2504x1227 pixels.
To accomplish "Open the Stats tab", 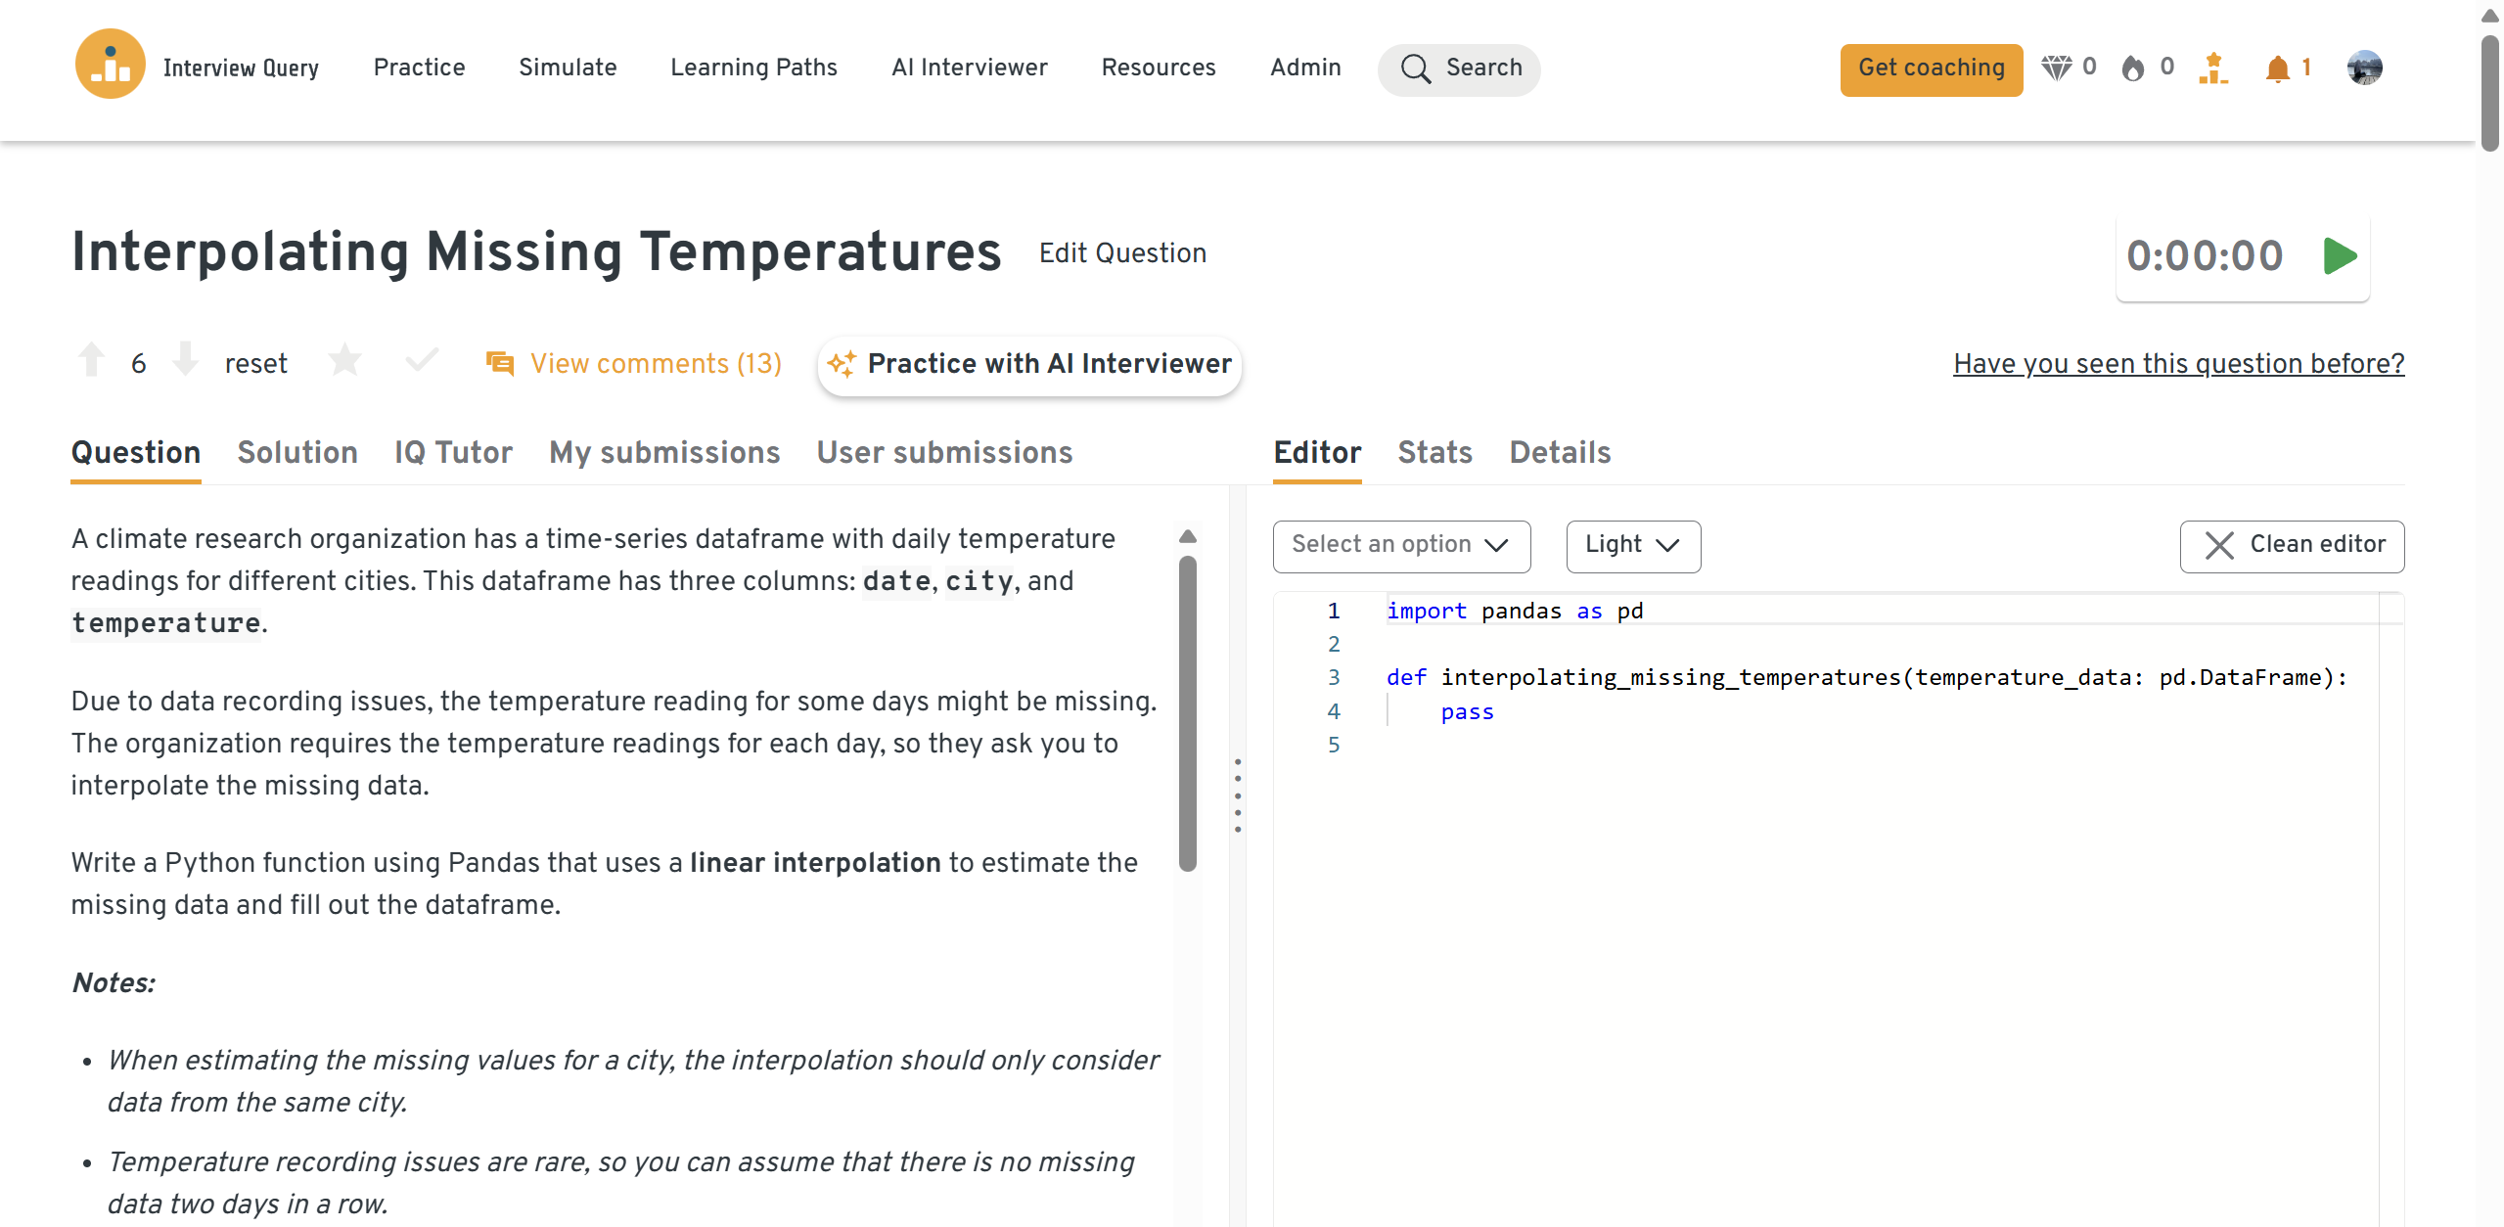I will tap(1434, 452).
